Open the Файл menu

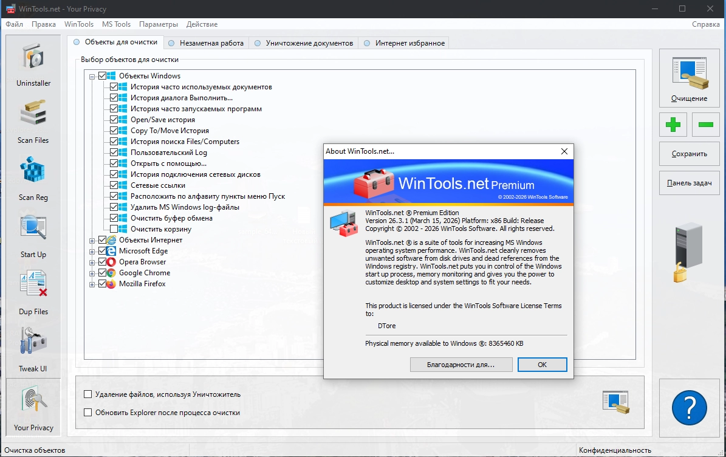(15, 24)
